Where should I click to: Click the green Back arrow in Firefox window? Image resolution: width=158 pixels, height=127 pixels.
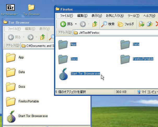click(x=63, y=24)
